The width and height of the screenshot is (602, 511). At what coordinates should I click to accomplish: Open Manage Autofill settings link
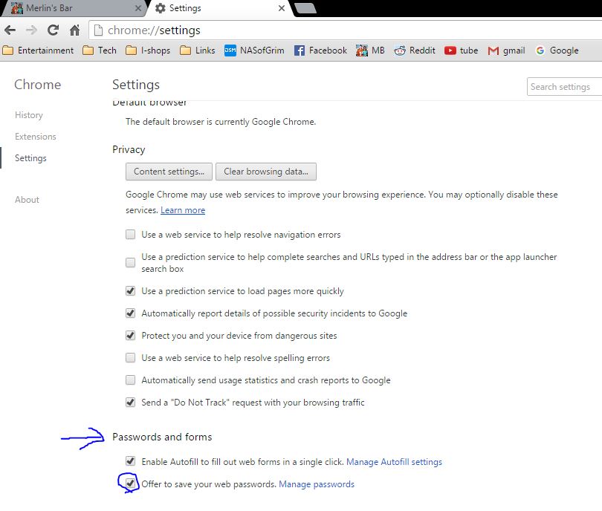395,462
